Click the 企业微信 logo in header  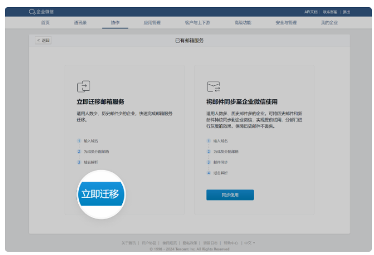pyautogui.click(x=41, y=12)
